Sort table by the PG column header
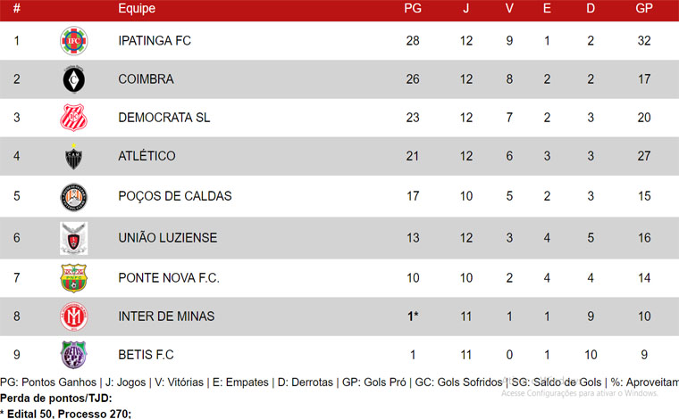The image size is (679, 419). pyautogui.click(x=413, y=8)
